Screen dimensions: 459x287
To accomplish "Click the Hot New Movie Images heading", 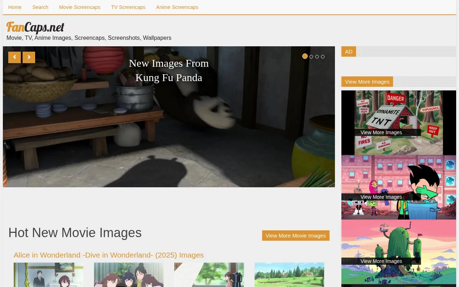I will coord(75,233).
